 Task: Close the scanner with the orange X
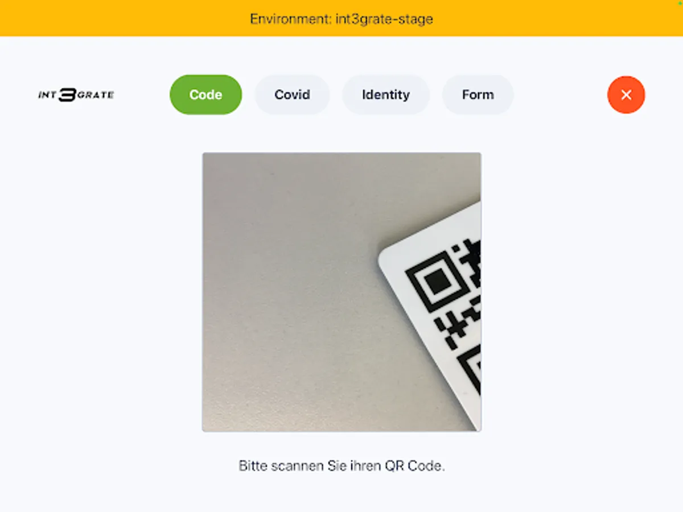pyautogui.click(x=626, y=95)
